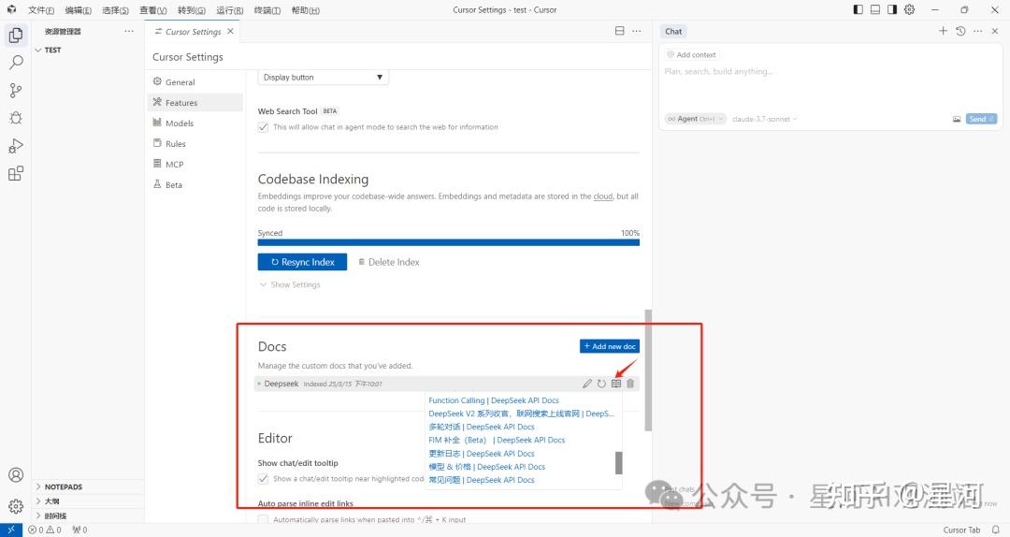The image size is (1010, 537).
Task: Open the cloud link in indexing description
Action: (603, 196)
